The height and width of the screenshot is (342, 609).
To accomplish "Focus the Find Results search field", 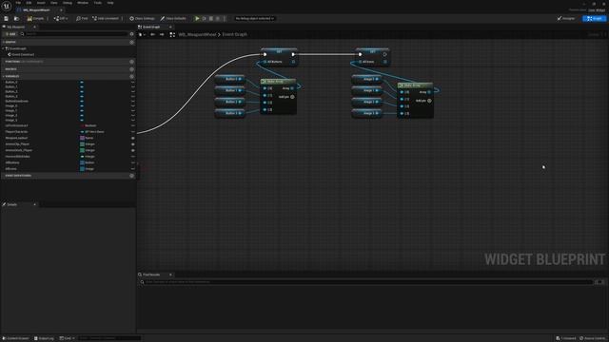I will (367, 282).
